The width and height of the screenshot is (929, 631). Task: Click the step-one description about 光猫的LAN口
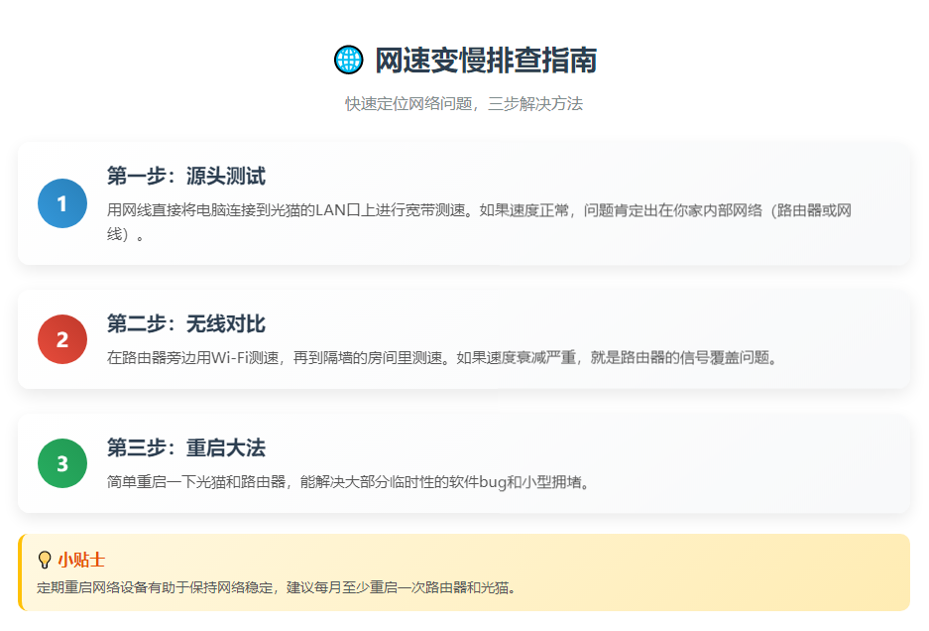point(479,222)
